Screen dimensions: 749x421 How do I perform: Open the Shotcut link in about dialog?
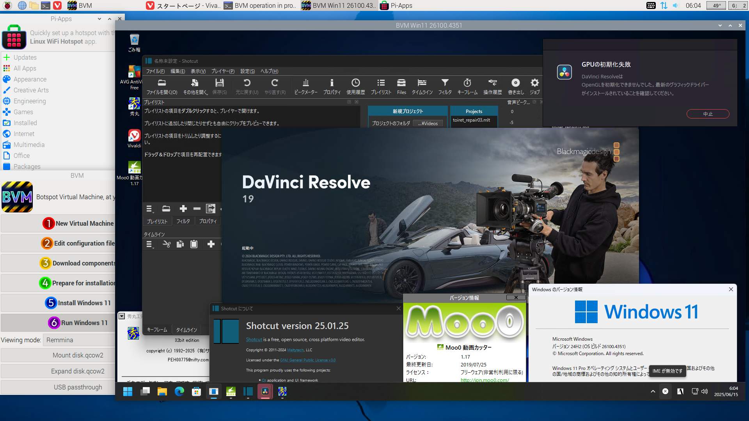[x=254, y=340]
